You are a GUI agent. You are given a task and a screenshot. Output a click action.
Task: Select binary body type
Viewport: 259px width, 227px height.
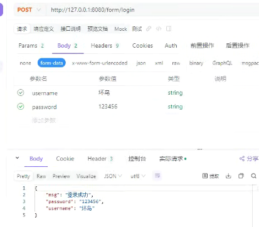pos(196,63)
